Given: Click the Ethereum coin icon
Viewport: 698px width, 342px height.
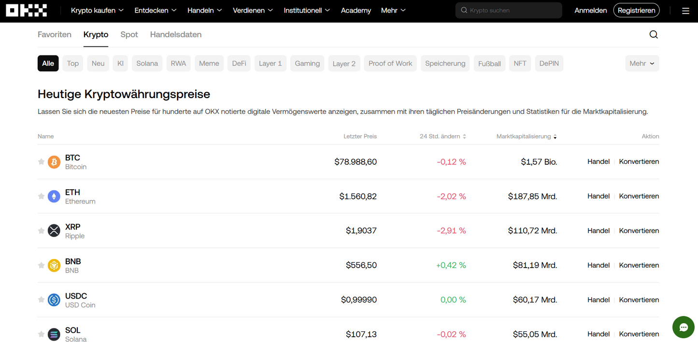Looking at the screenshot, I should [x=54, y=196].
